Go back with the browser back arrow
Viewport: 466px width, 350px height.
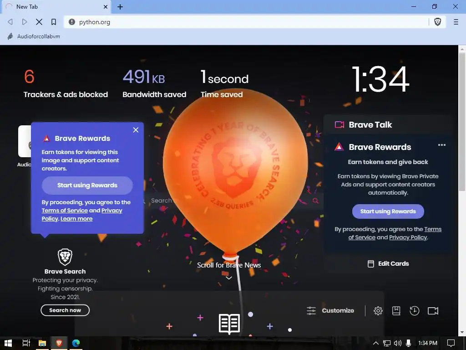click(x=10, y=22)
